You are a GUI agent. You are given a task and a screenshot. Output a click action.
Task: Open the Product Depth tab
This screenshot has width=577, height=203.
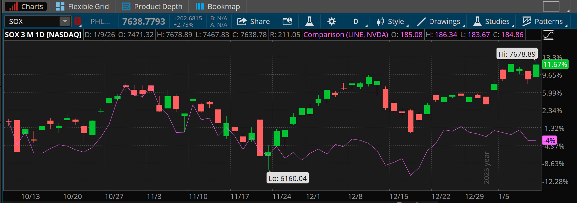pos(152,6)
